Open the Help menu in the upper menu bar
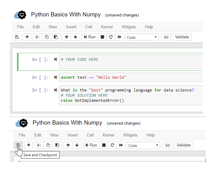 point(149,27)
